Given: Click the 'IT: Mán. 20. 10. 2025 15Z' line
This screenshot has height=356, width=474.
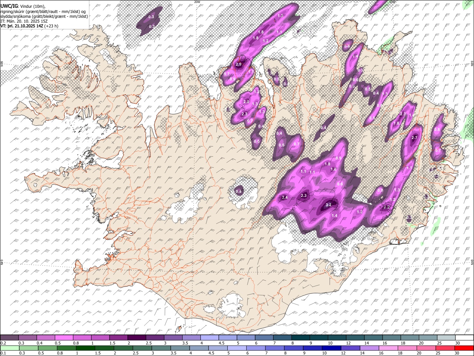Looking at the screenshot, I should click(24, 21).
